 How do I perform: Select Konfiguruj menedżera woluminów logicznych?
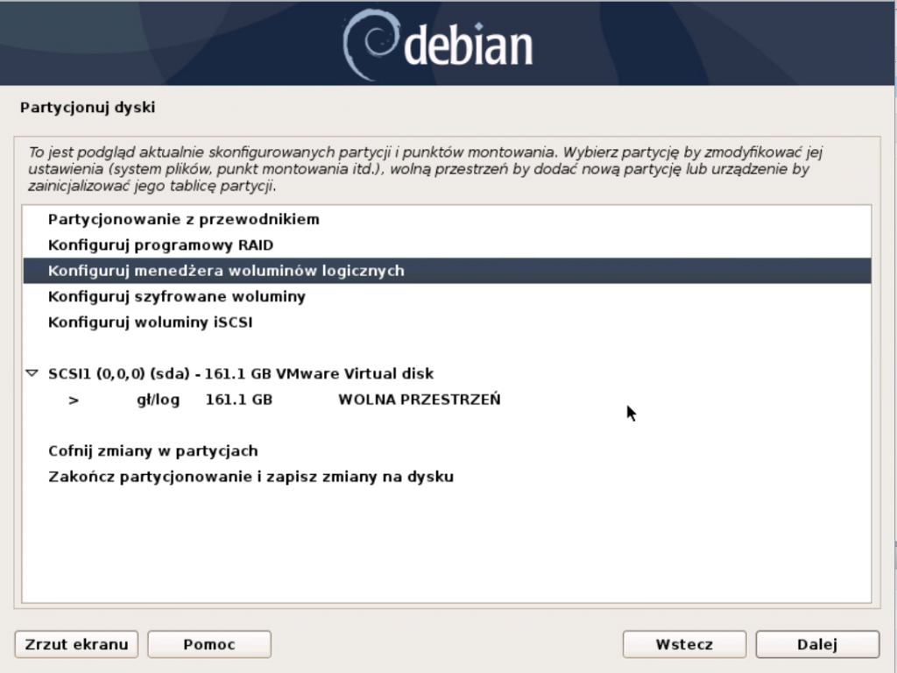pos(226,271)
